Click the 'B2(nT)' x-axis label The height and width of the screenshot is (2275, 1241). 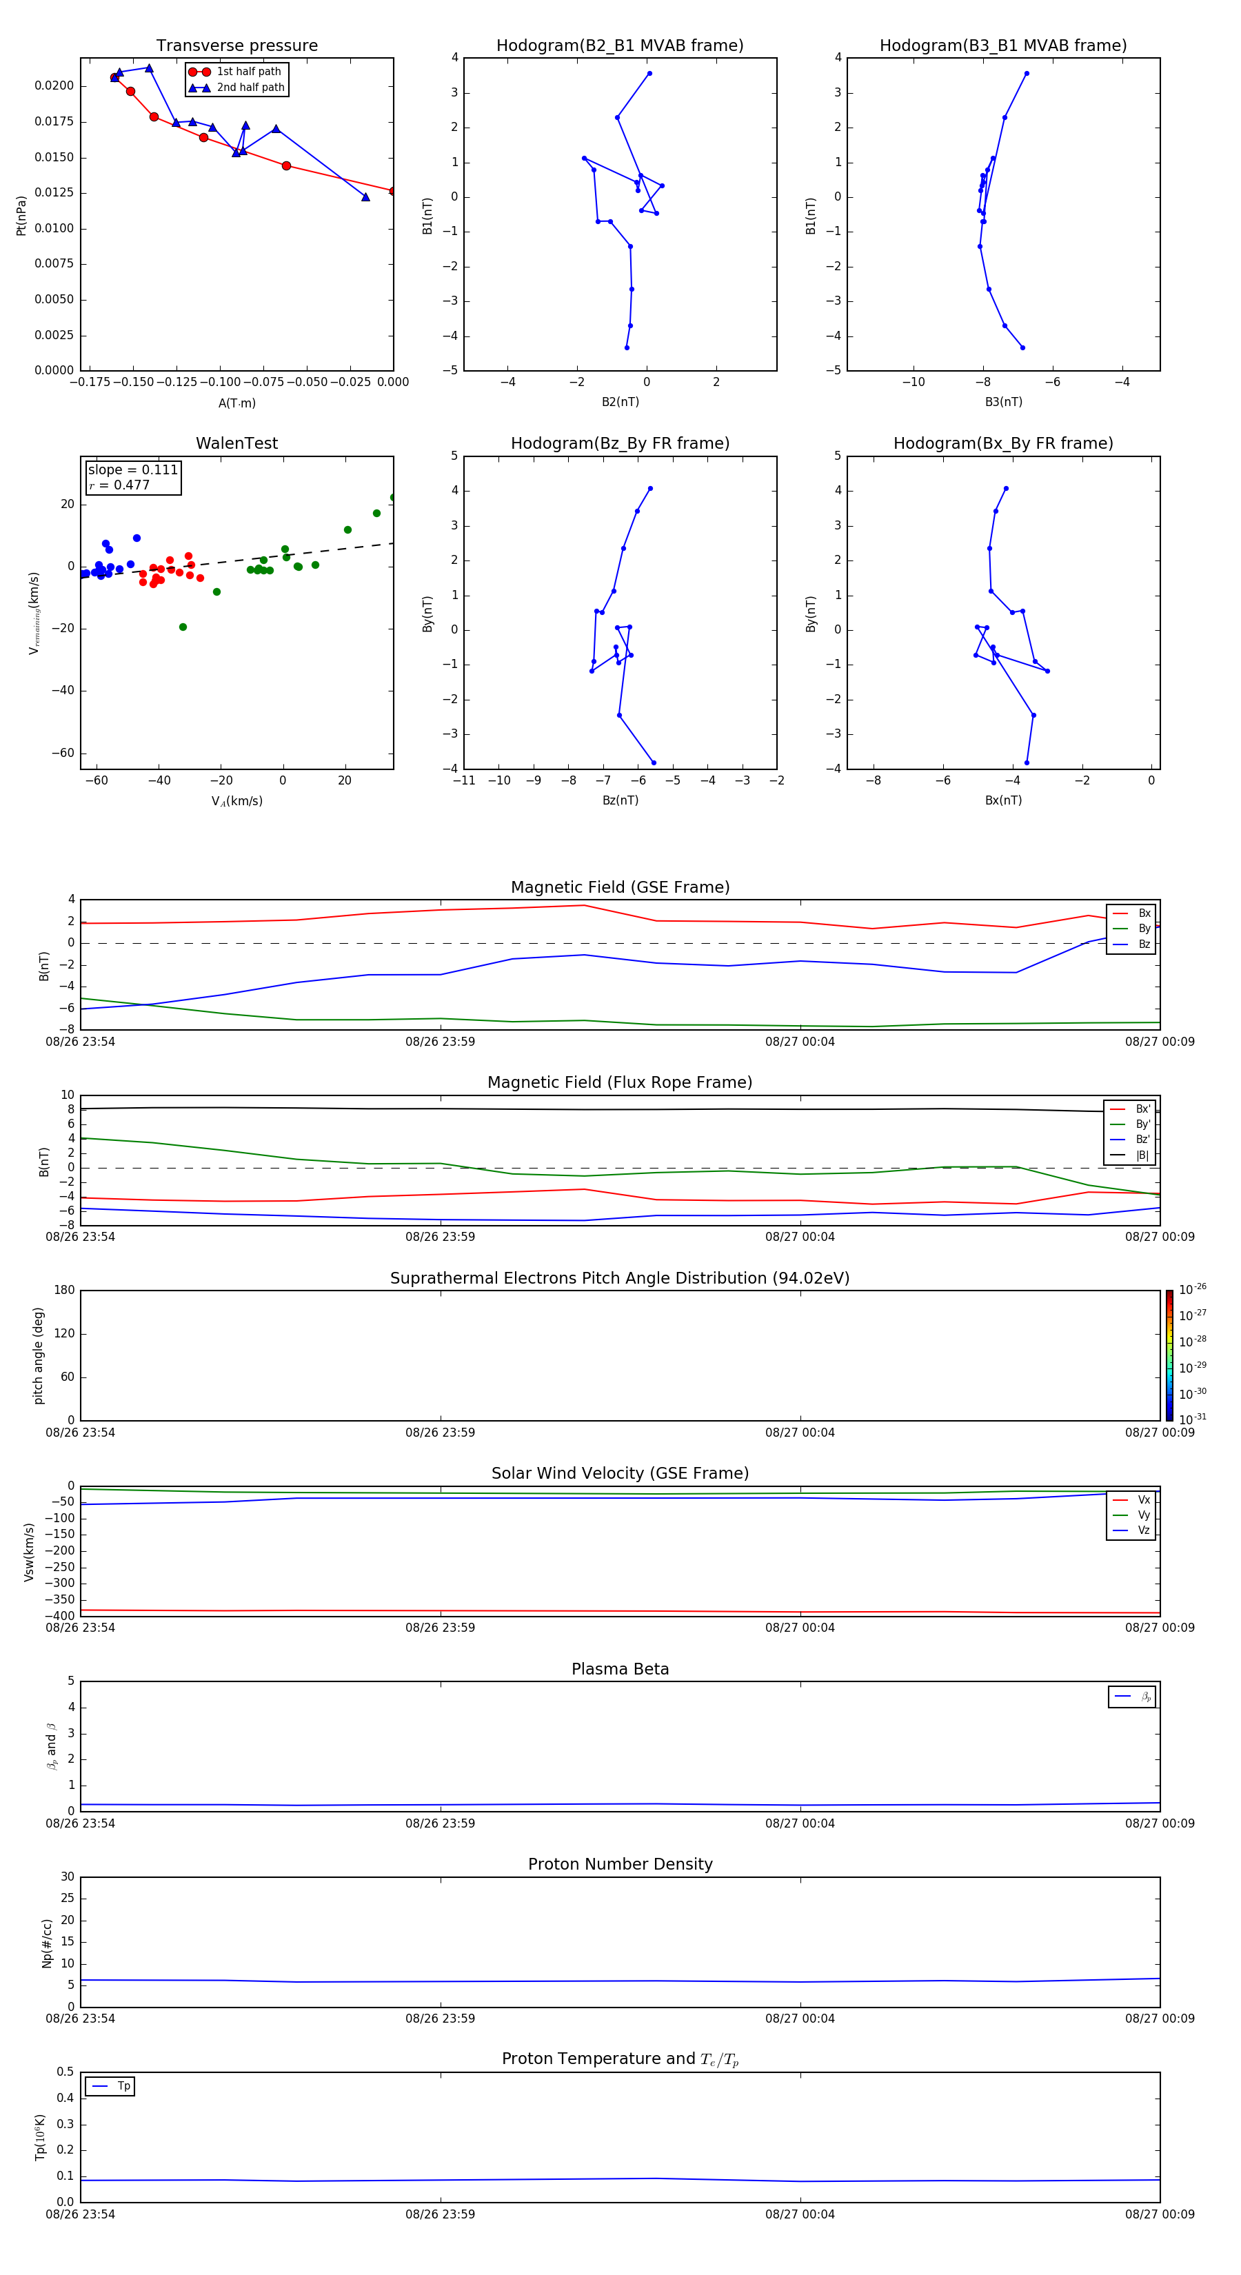coord(620,402)
